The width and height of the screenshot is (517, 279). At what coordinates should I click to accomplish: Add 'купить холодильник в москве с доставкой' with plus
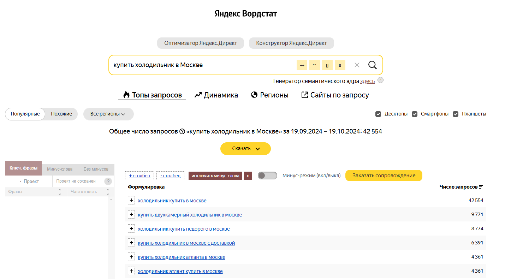131,243
